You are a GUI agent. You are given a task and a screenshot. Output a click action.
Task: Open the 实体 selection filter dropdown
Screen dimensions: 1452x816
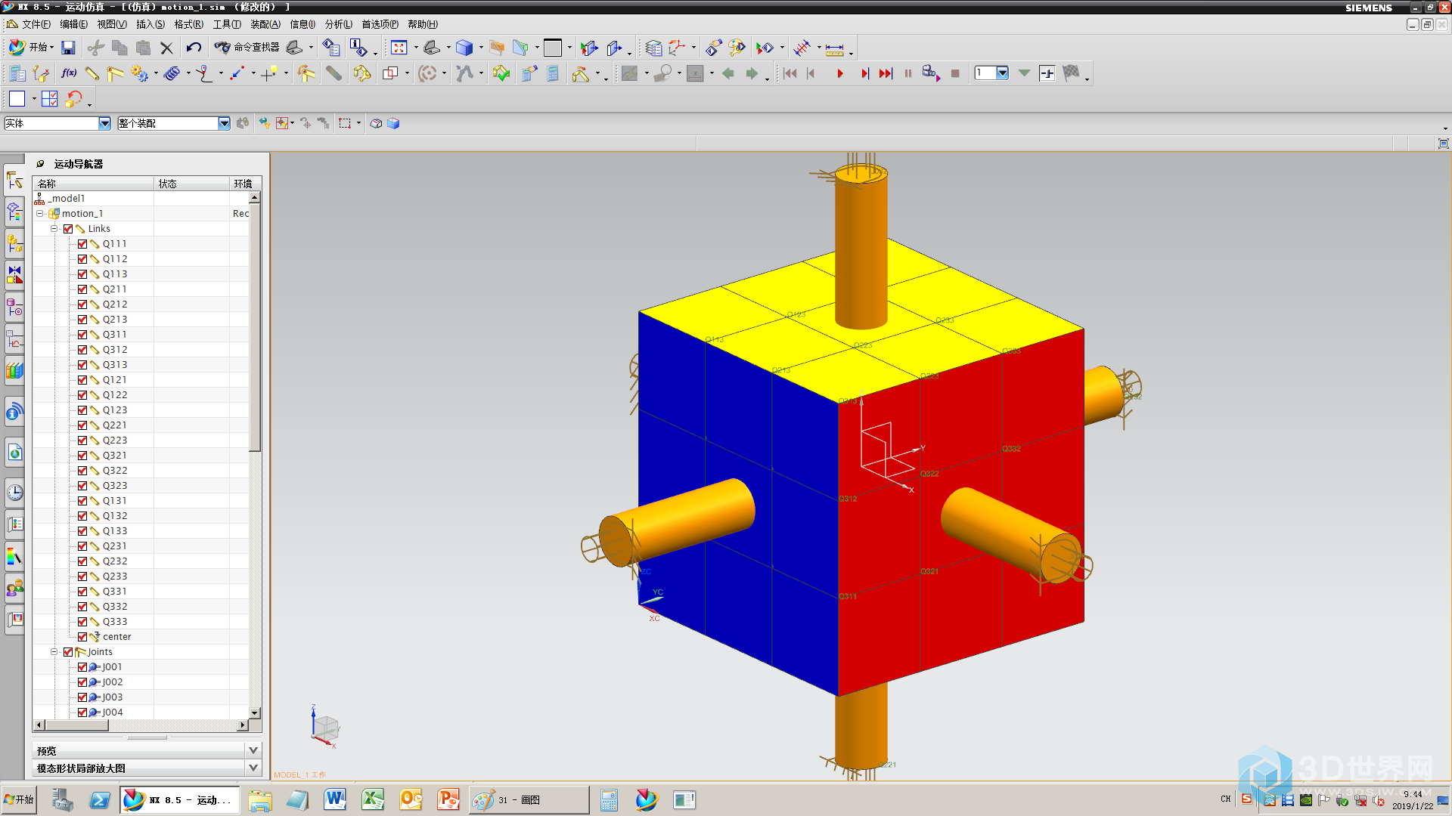click(x=104, y=123)
